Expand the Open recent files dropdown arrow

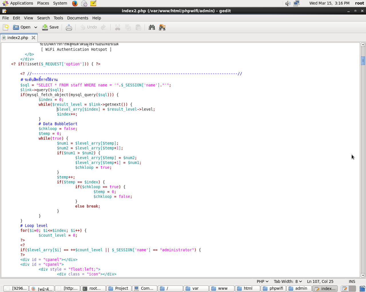(x=36, y=27)
